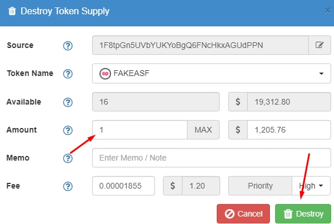Focus the Memo / Note text field

click(211, 158)
